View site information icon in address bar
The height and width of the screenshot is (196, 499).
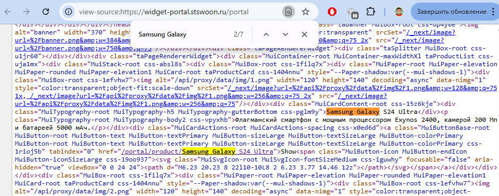68,12
